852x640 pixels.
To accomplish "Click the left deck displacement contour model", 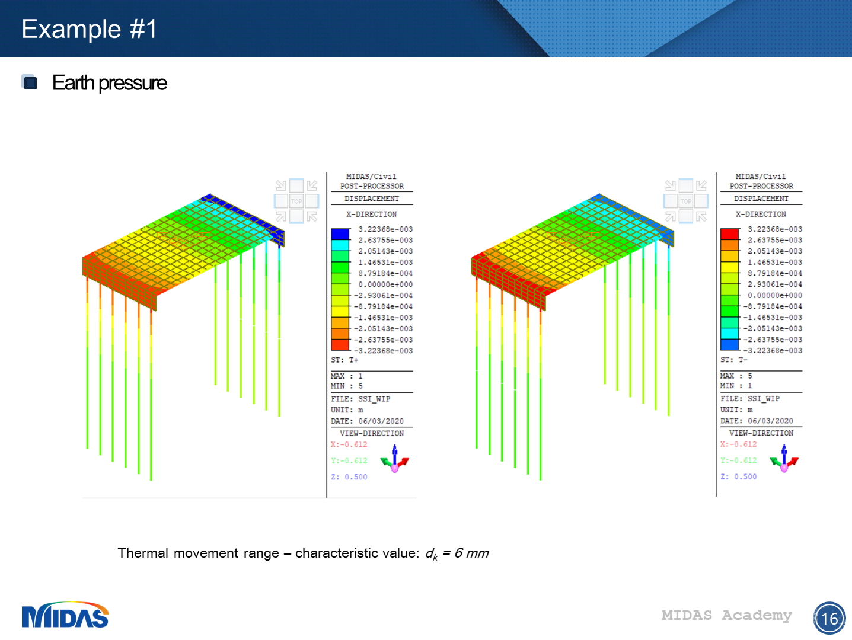I will [x=183, y=336].
